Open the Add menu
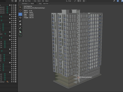The image size is (123, 92). pos(43,1)
